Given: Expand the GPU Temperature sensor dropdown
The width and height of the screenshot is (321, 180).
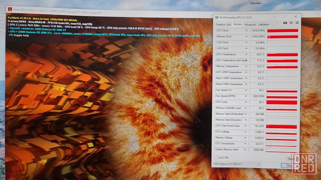Looking at the screenshot, I should click(x=246, y=54).
